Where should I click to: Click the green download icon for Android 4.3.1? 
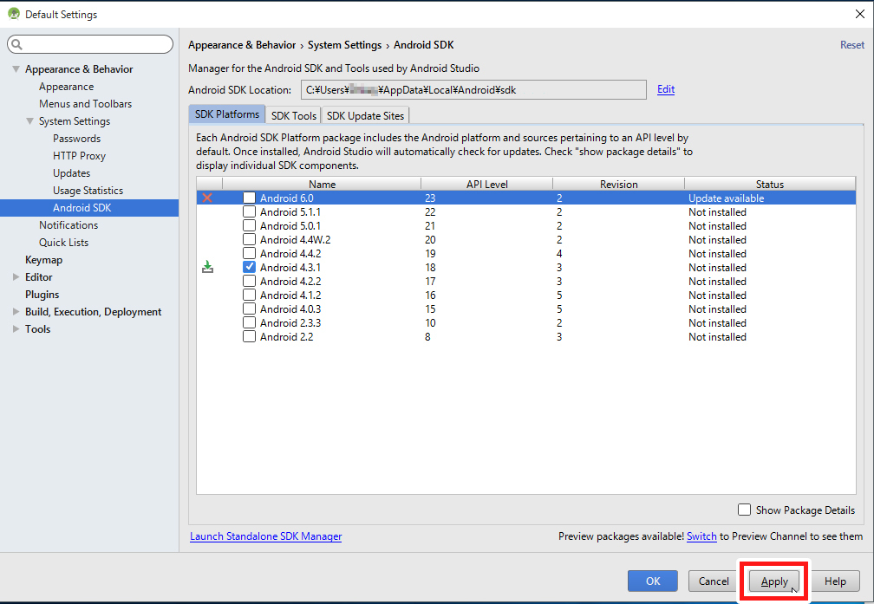click(207, 267)
